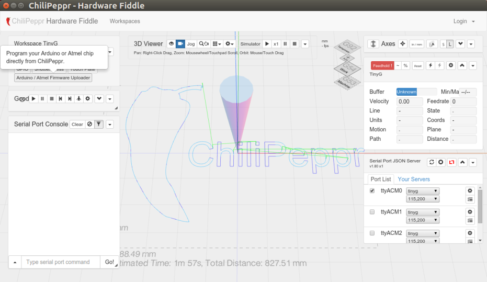Toggle the eye icon in 3D Viewer toolbar
The width and height of the screenshot is (487, 282).
point(171,44)
